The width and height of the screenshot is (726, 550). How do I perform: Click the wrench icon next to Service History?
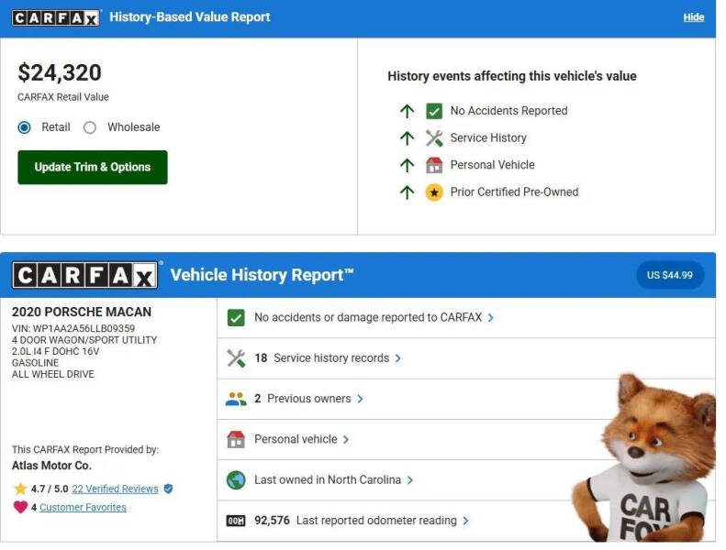pos(434,137)
